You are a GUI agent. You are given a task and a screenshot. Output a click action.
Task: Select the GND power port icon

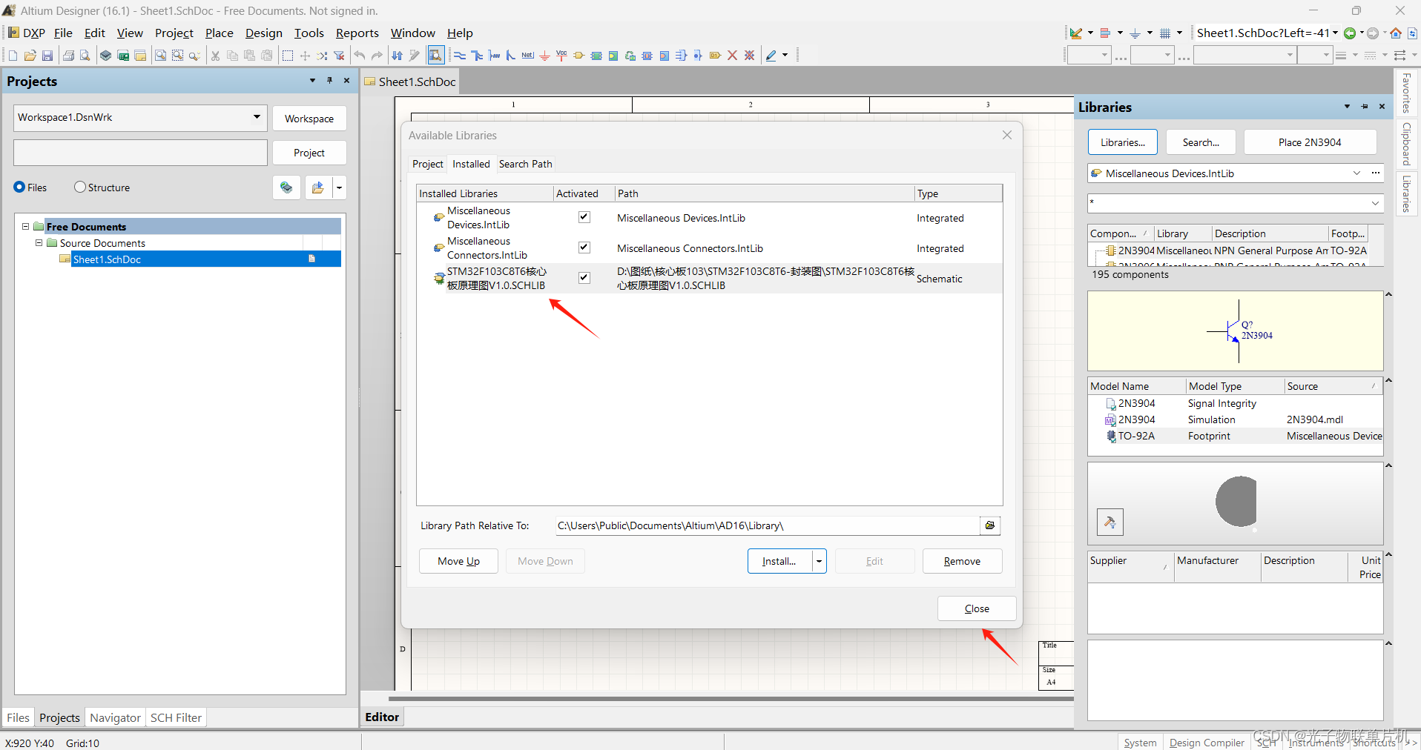[x=544, y=56]
